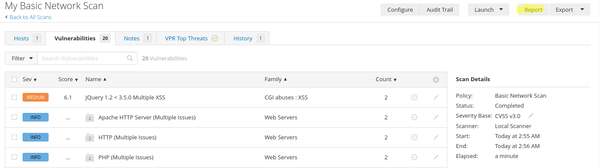Mark JQuery XSS row with circle checkmark
Screen dimensions: 600x168
coord(414,98)
